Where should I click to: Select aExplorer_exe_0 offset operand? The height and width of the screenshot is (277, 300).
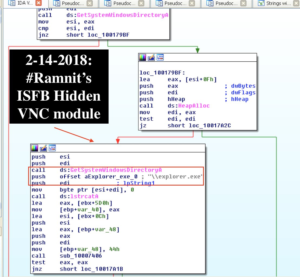coord(111,177)
